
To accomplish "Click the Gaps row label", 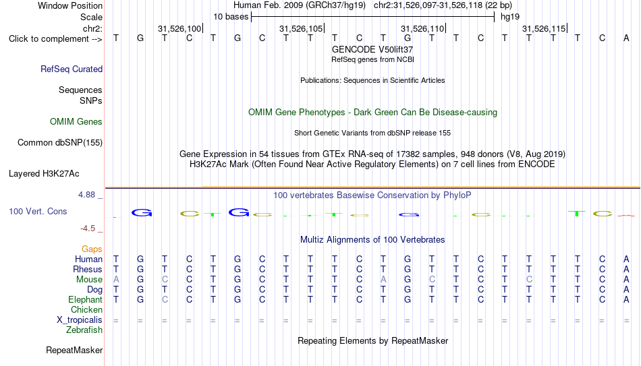I will coord(92,249).
